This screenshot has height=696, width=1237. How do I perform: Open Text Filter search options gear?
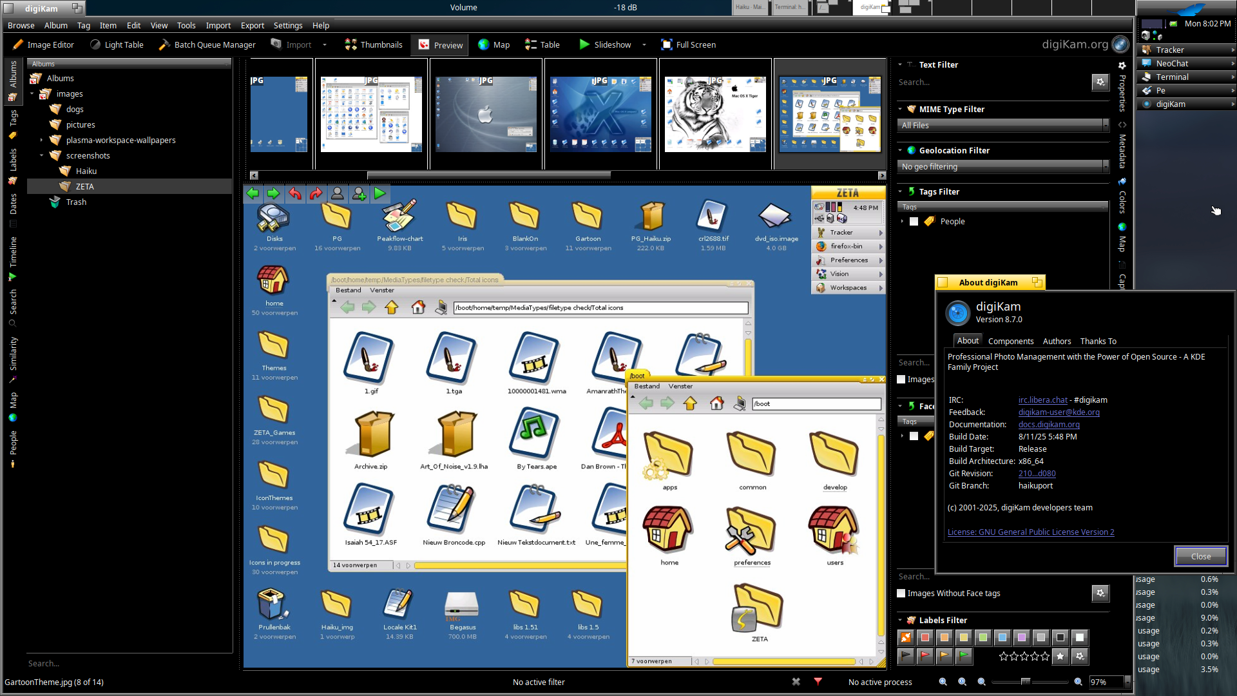click(1100, 82)
